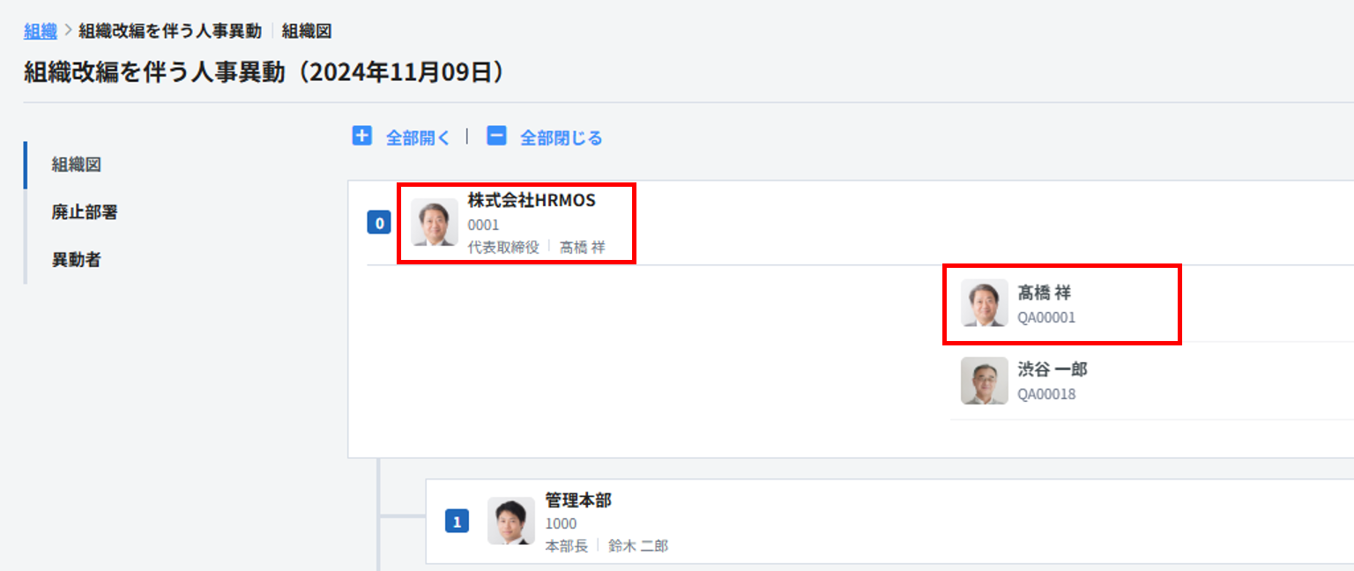The image size is (1354, 571).
Task: Expand the level 1 badge for 管理本部
Action: pyautogui.click(x=457, y=522)
